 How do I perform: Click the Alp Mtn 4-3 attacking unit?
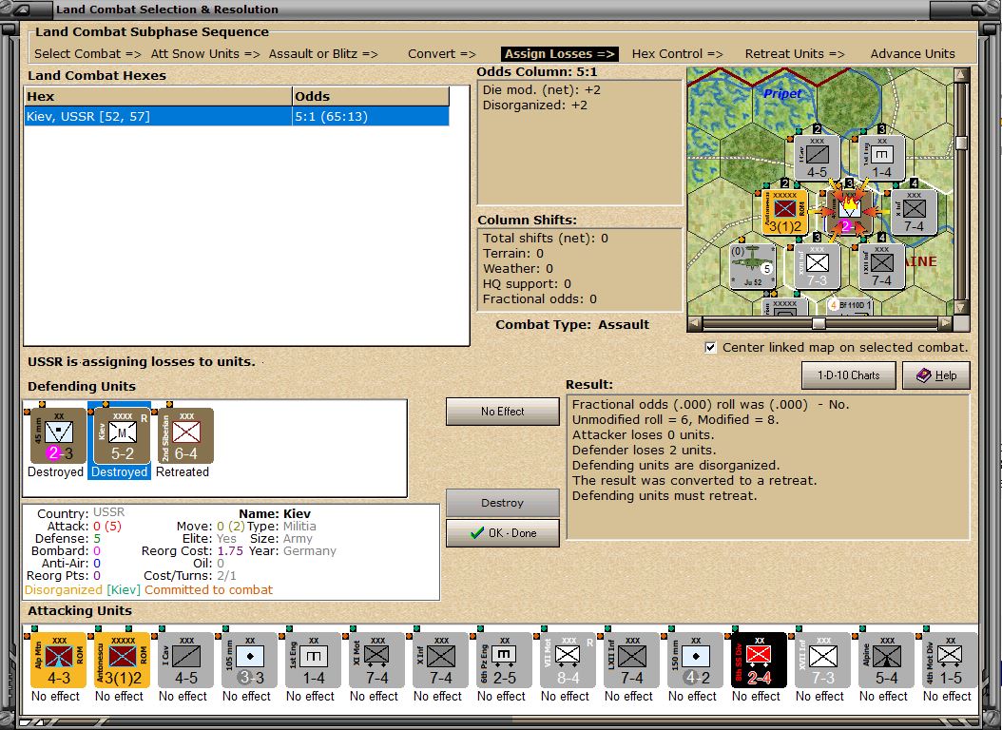click(x=58, y=661)
